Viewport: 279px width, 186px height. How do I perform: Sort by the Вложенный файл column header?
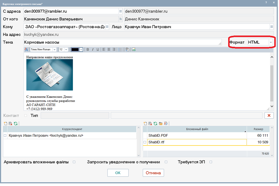[x=197, y=129]
